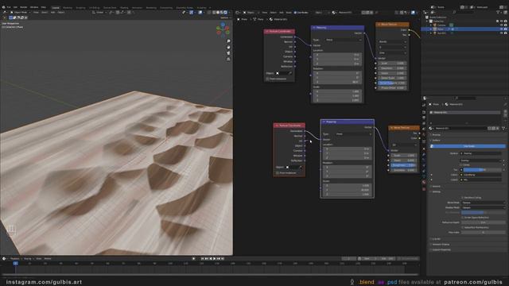Hide the Sun.001 object in outliner
The image size is (509, 286).
click(x=502, y=33)
